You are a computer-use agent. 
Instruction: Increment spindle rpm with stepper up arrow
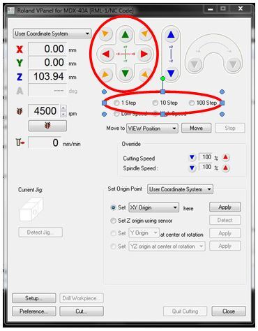click(63, 108)
